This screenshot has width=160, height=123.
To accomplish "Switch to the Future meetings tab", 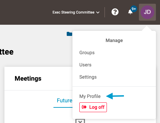I will (x=64, y=100).
